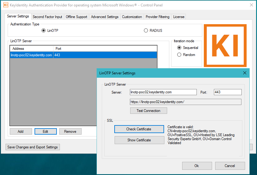Click Show Certificate button
The height and width of the screenshot is (175, 257).
139,140
